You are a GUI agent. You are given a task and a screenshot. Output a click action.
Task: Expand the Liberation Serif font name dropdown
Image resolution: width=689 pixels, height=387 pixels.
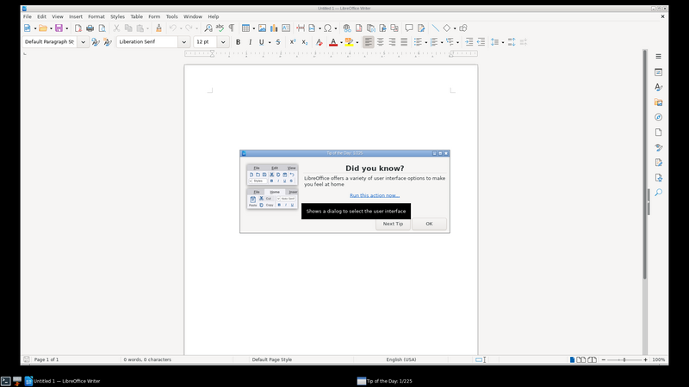[x=183, y=42]
